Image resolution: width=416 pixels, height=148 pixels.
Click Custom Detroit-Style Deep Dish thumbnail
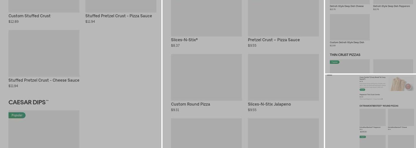click(350, 27)
